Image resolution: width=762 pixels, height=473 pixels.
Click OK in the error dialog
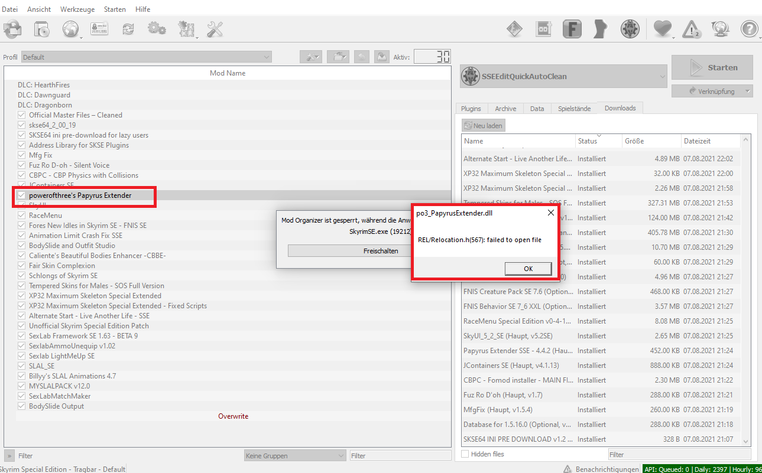[528, 269]
